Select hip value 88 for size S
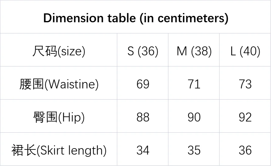The image size is (271, 166). (x=143, y=117)
